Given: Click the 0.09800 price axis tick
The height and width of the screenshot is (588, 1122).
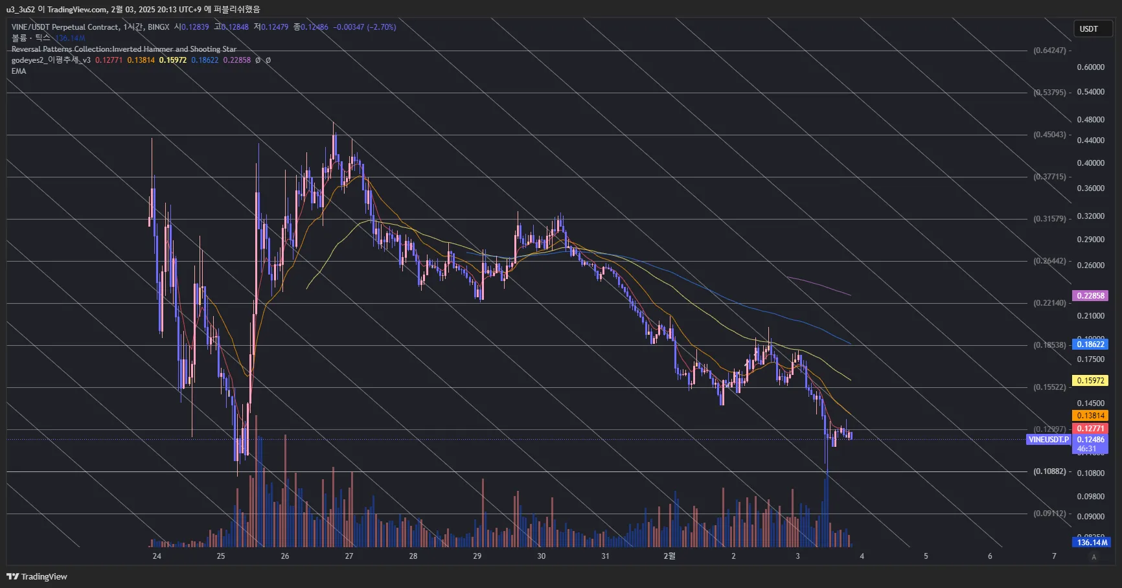Looking at the screenshot, I should click(1091, 497).
